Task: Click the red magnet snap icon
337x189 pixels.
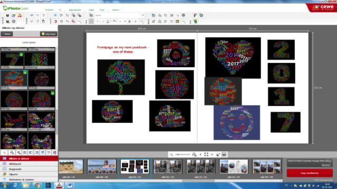Action: tap(55, 22)
